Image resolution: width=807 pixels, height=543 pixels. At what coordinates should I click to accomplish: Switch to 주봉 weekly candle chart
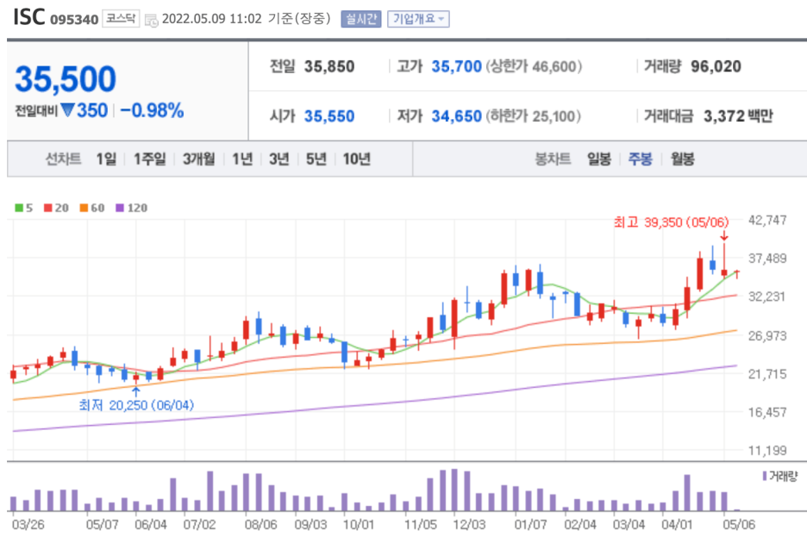[x=641, y=159]
